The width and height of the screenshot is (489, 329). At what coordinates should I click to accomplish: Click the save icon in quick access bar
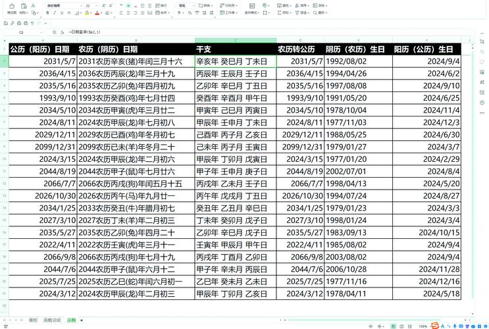coord(6,24)
